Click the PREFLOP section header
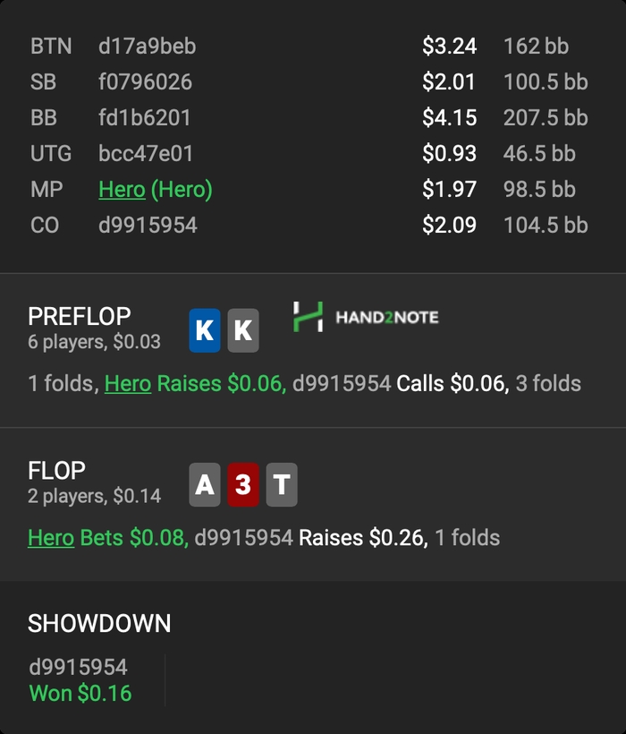Viewport: 626px width, 734px height. [x=80, y=316]
